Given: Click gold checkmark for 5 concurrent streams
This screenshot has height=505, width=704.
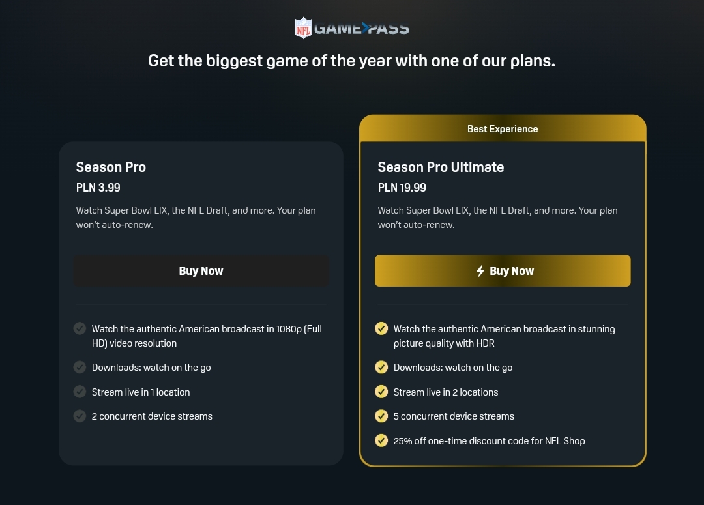Looking at the screenshot, I should (381, 416).
